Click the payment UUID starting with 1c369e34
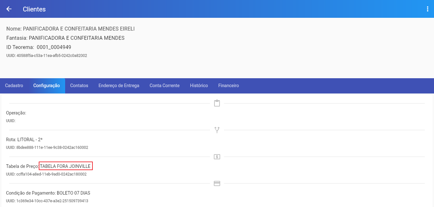 click(47, 201)
